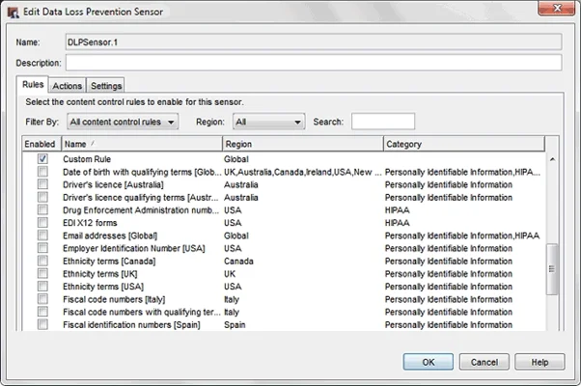The image size is (581, 386).
Task: Select Ethnicity terms [Canada] rule name
Action: coord(109,262)
